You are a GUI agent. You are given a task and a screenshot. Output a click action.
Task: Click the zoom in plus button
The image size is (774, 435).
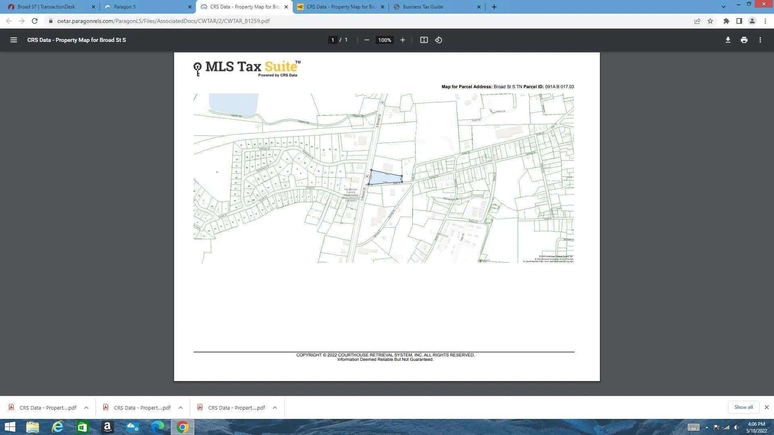coord(402,40)
